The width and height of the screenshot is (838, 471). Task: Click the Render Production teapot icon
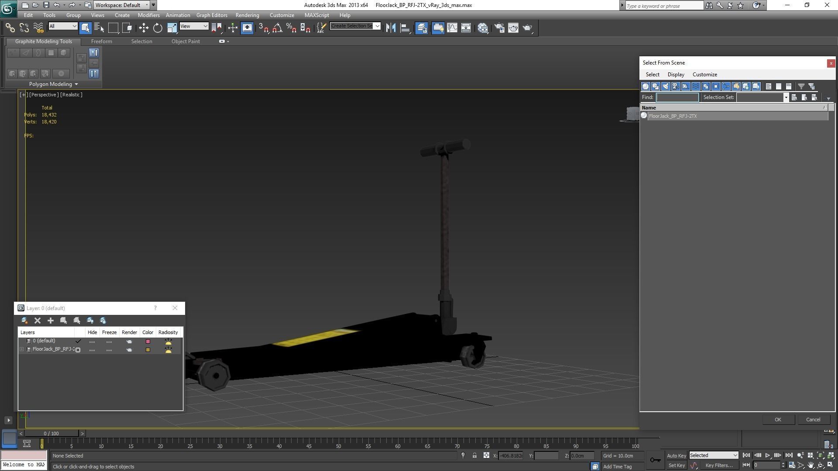(x=528, y=28)
